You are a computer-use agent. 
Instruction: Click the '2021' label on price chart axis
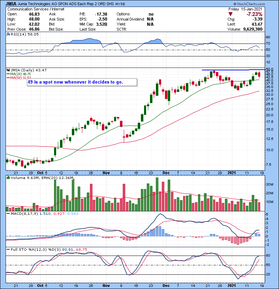[232, 173]
